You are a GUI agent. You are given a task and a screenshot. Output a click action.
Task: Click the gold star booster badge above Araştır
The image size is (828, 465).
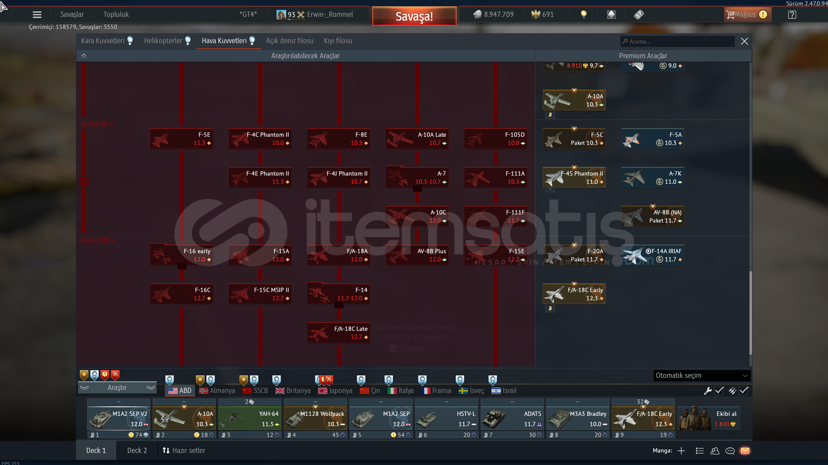tap(84, 375)
